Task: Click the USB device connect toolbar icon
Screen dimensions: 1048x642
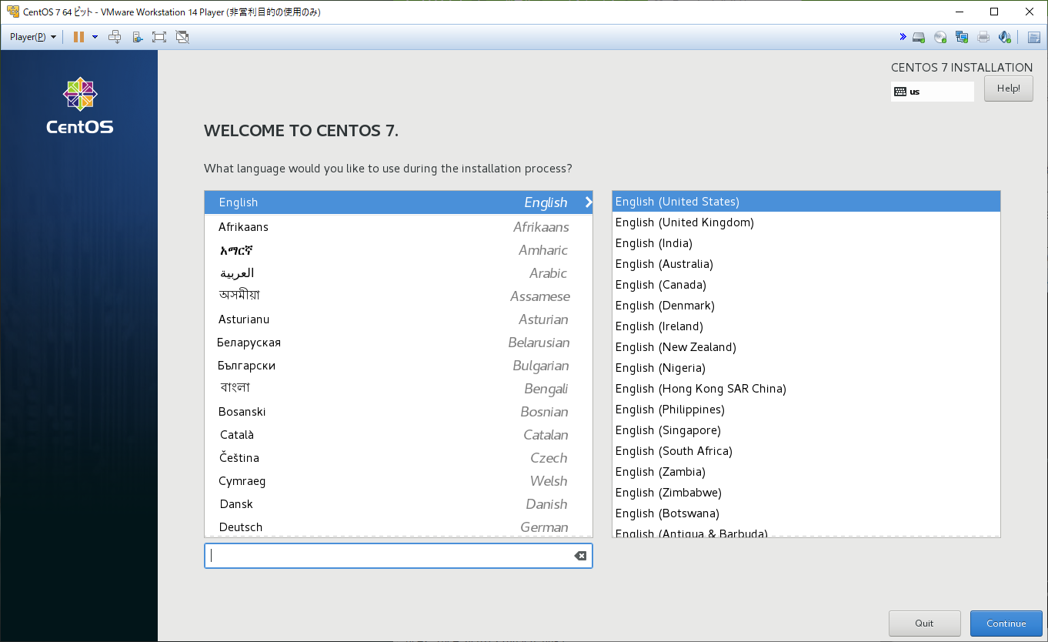Action: tap(137, 37)
